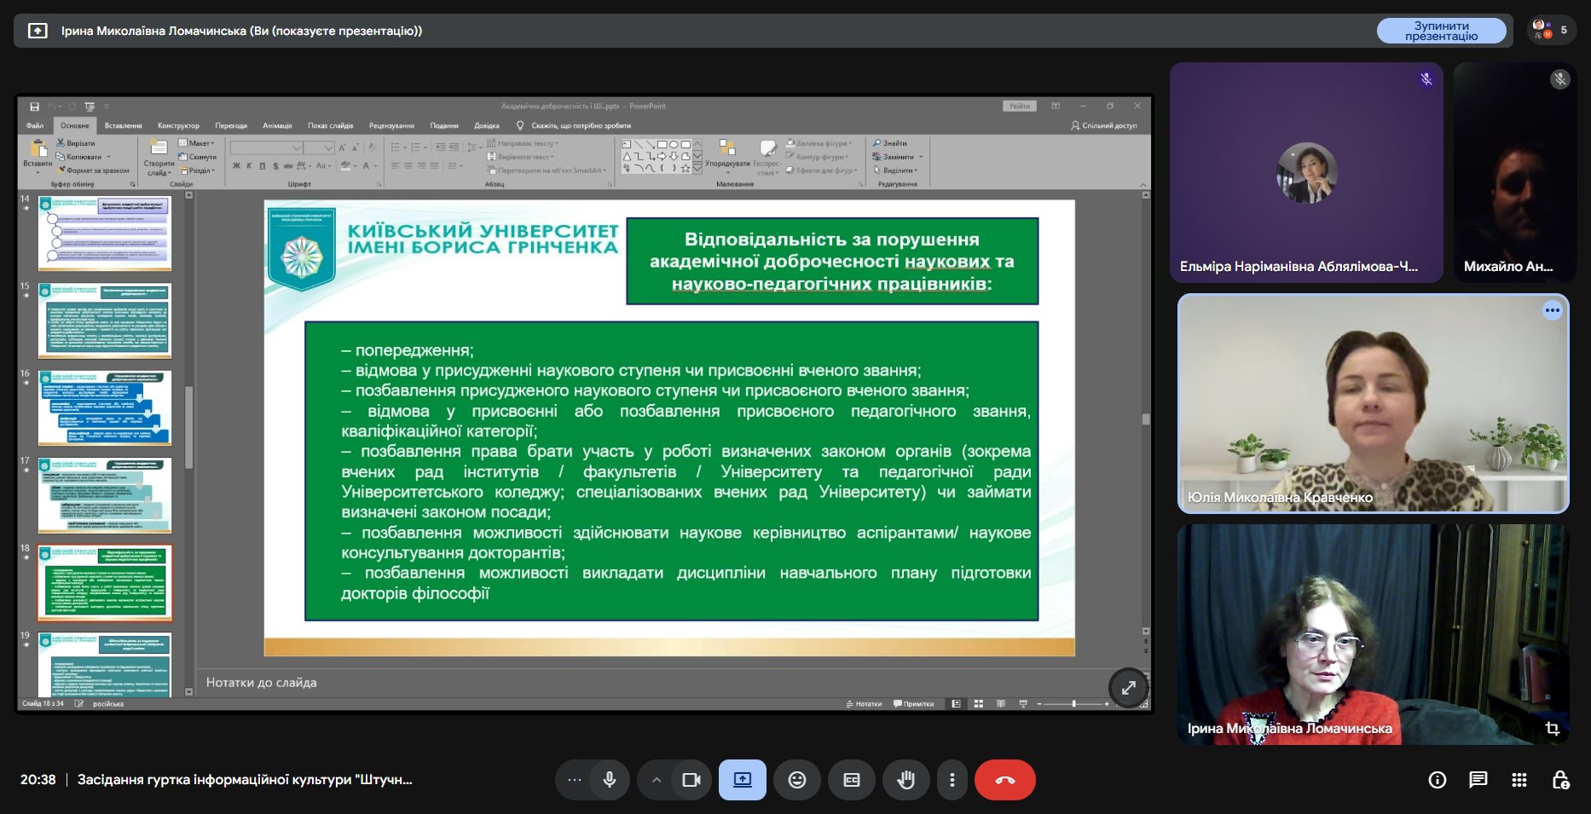This screenshot has width=1591, height=814.
Task: Expand the shared presentation to fullscreen
Action: [x=1128, y=687]
